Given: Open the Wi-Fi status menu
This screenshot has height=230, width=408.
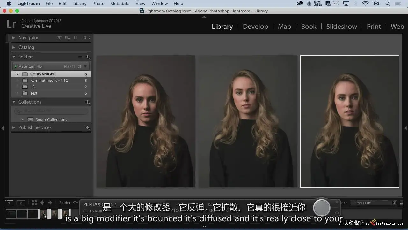Looking at the screenshot, I should [366, 4].
